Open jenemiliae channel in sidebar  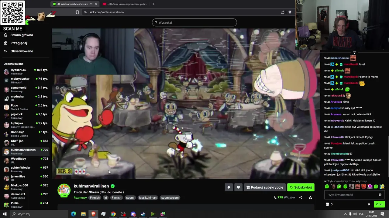(26, 178)
